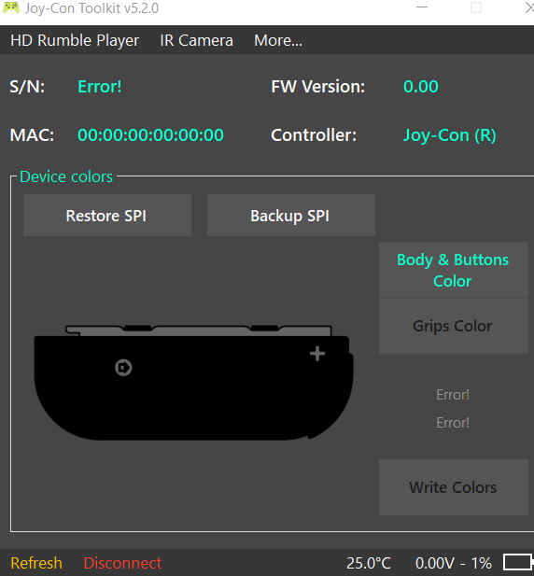
Task: Click the MAC: label
Action: click(x=32, y=135)
